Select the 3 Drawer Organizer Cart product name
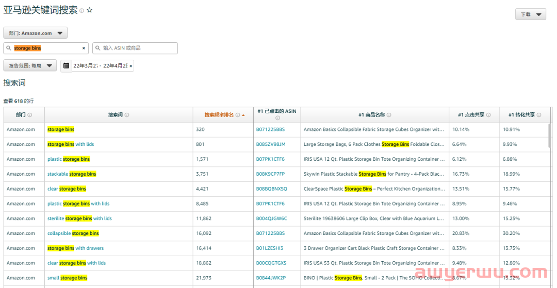This screenshot has width=557, height=288. coord(374,248)
